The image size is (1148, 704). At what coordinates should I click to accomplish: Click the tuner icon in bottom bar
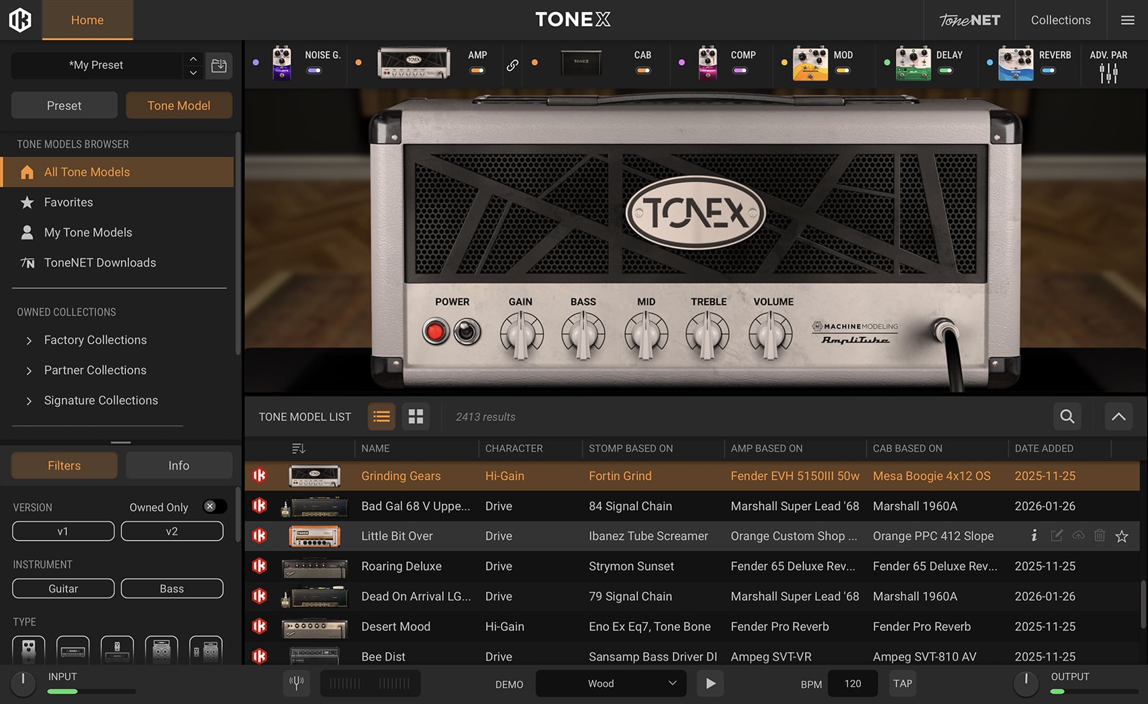[x=296, y=683]
